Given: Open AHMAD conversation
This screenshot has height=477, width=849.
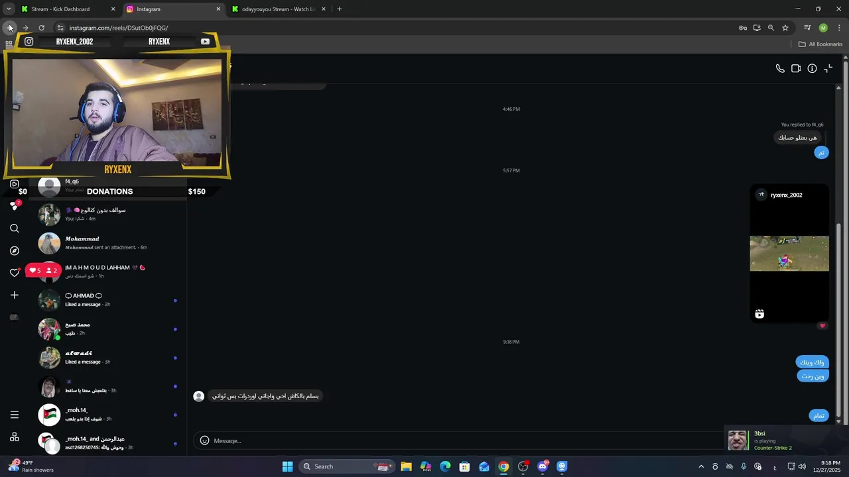Looking at the screenshot, I should pyautogui.click(x=107, y=300).
